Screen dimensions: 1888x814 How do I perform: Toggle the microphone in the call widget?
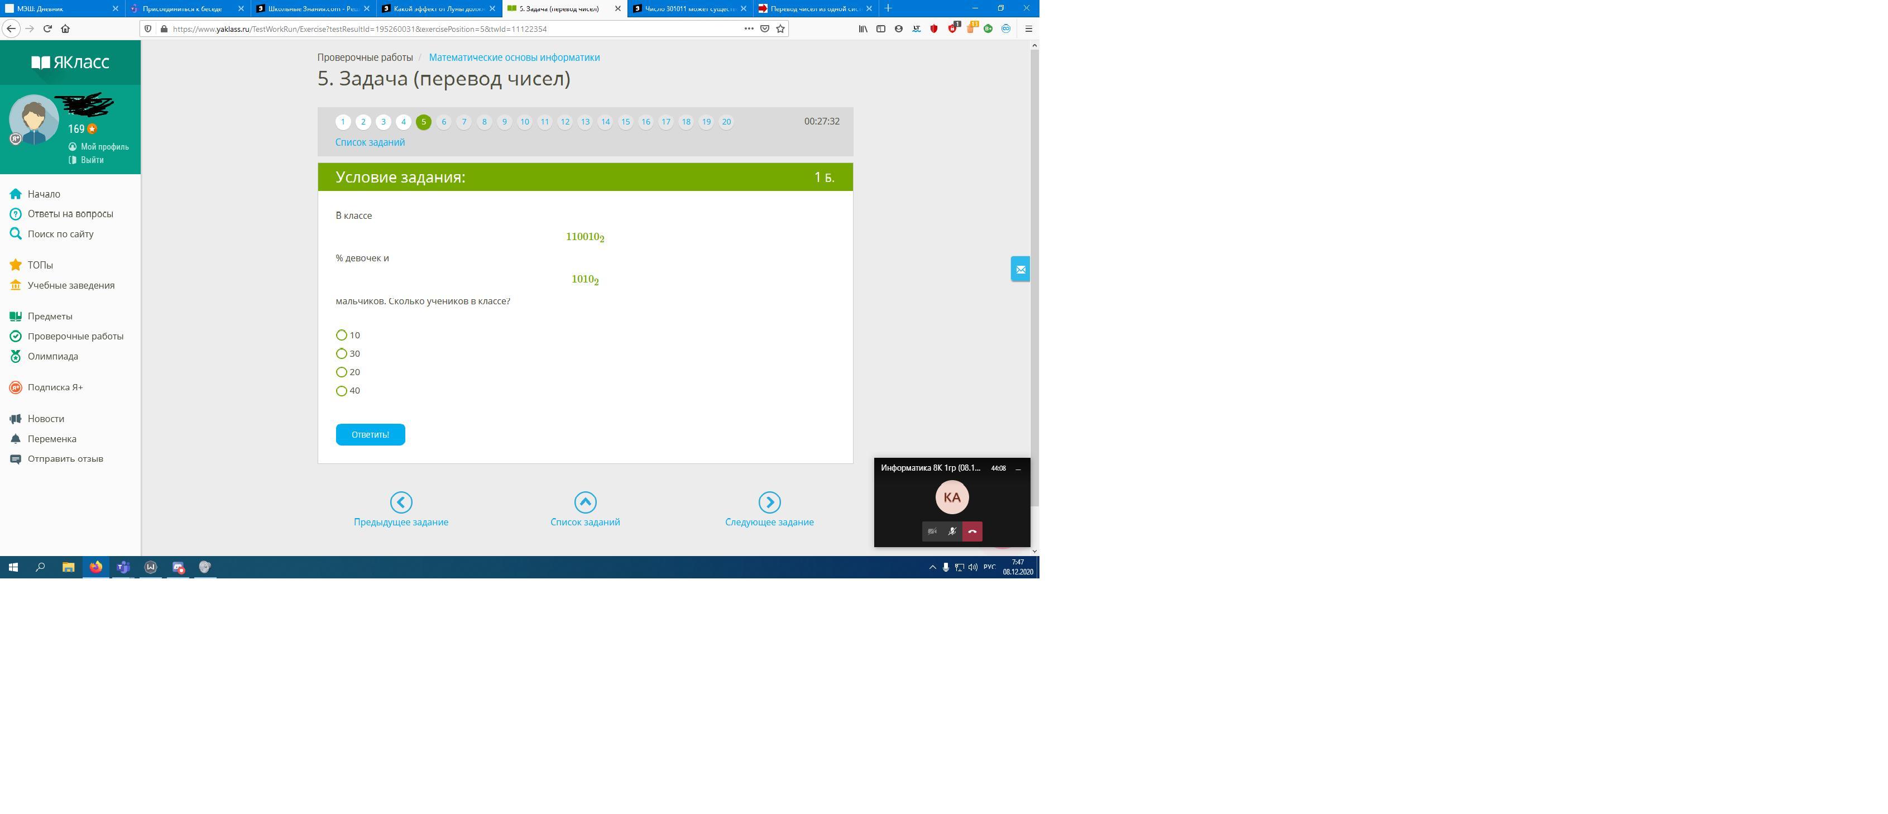point(952,531)
